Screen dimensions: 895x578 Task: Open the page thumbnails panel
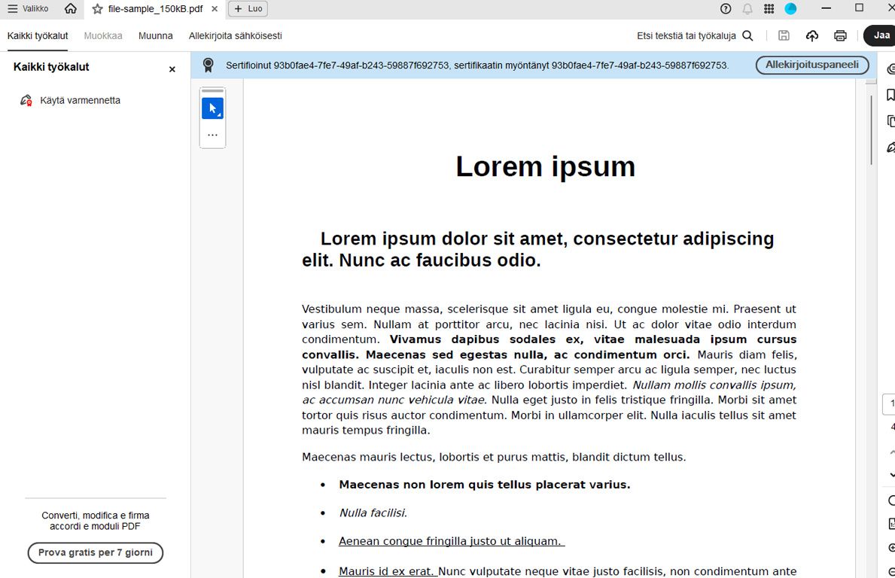click(890, 120)
